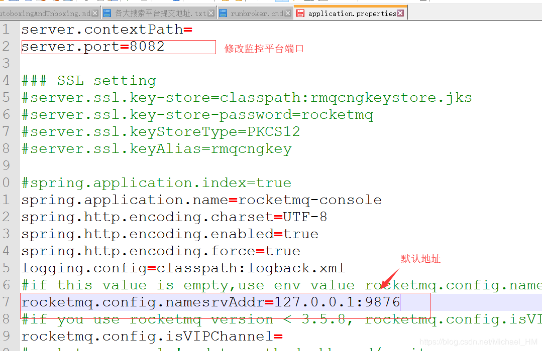Click the rocketmq.config.namesrvAddr=127.0.0.1:9876 line
Image resolution: width=542 pixels, height=351 pixels.
[x=211, y=302]
